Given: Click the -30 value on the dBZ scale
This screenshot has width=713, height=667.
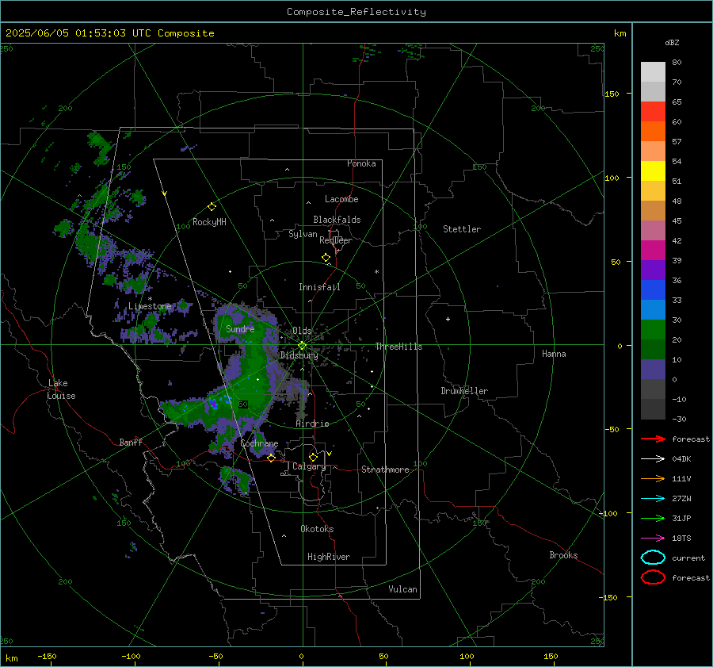Looking at the screenshot, I should click(x=679, y=419).
